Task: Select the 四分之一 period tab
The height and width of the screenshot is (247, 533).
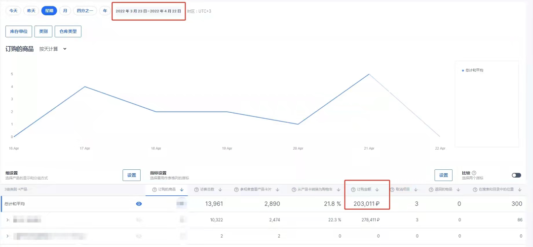Action: point(85,11)
